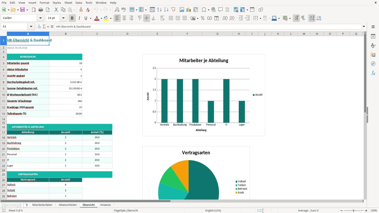379x213 pixels.
Task: Open special character dropdown arrow
Action: coord(208,10)
